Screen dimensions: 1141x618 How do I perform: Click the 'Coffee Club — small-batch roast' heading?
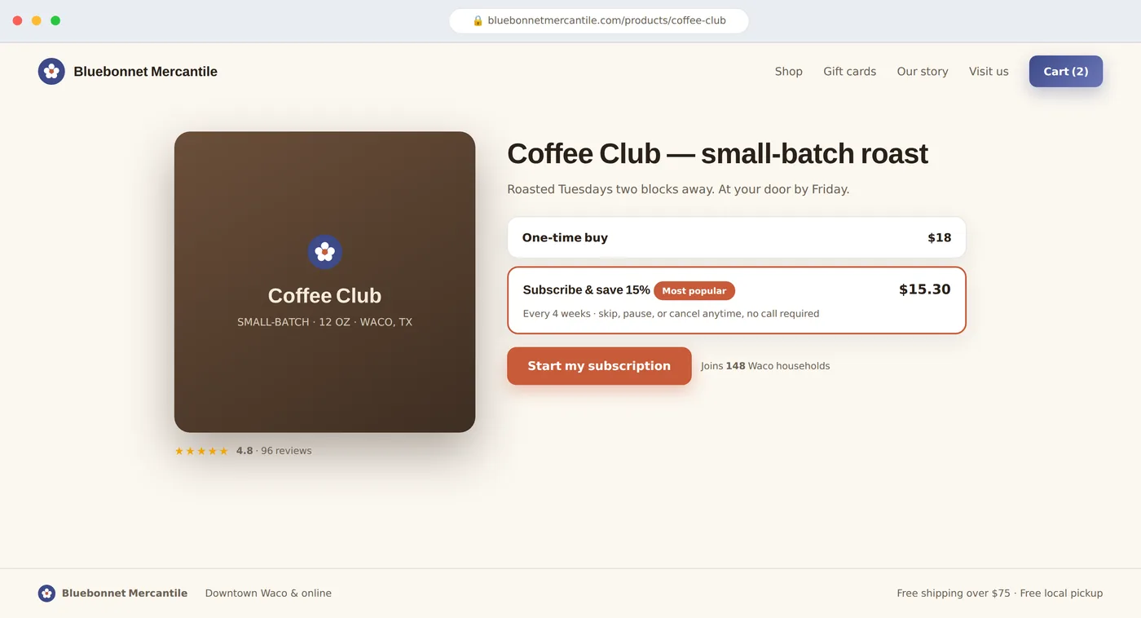point(717,153)
